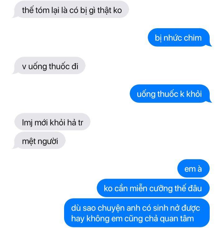Tap the blue bubble 'uống thuốc k khỏi'
This screenshot has width=224, height=228.
point(171,93)
